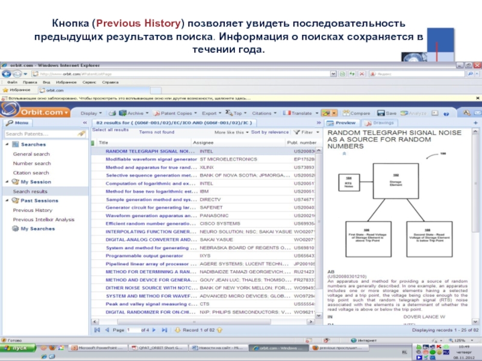Click the previous page arrow icon
482x361 pixels.
point(107,330)
